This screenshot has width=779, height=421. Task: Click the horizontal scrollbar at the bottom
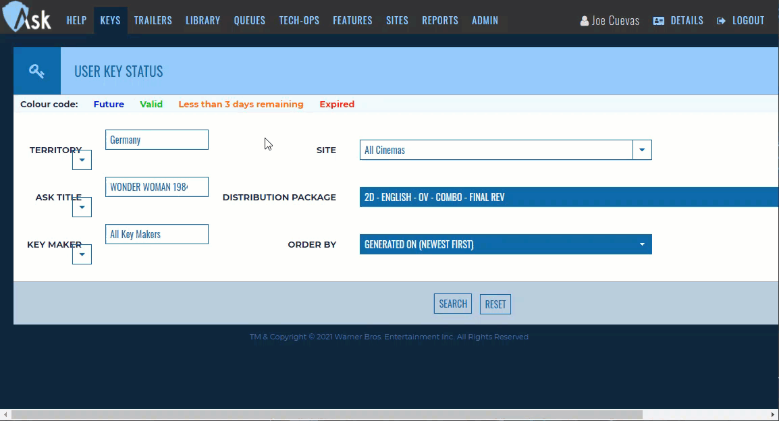tap(324, 416)
